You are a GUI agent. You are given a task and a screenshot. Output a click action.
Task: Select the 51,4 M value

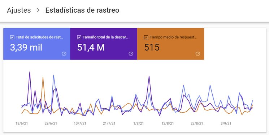tap(91, 47)
